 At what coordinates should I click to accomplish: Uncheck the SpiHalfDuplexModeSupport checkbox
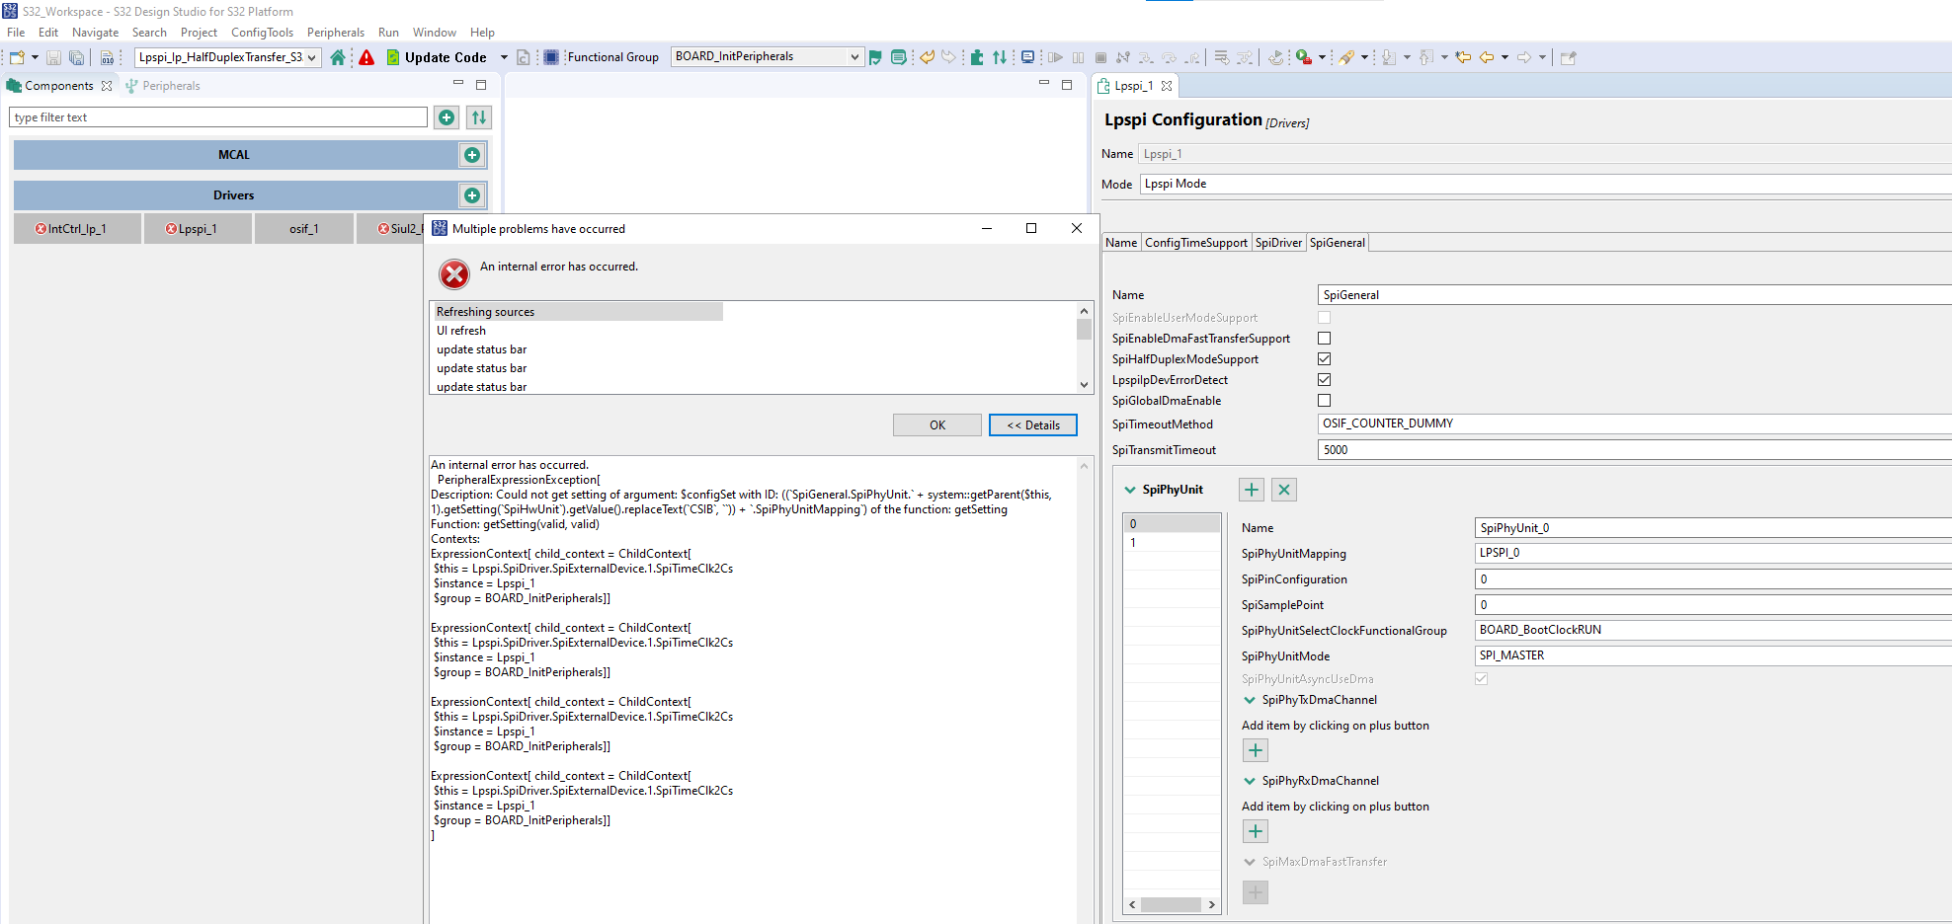[1324, 358]
